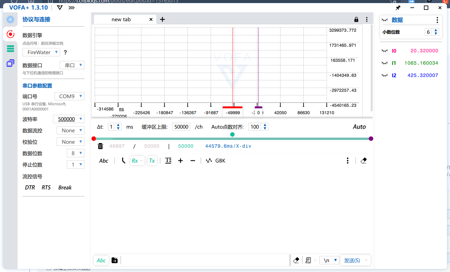Click the send file arrow icon

coord(115,260)
